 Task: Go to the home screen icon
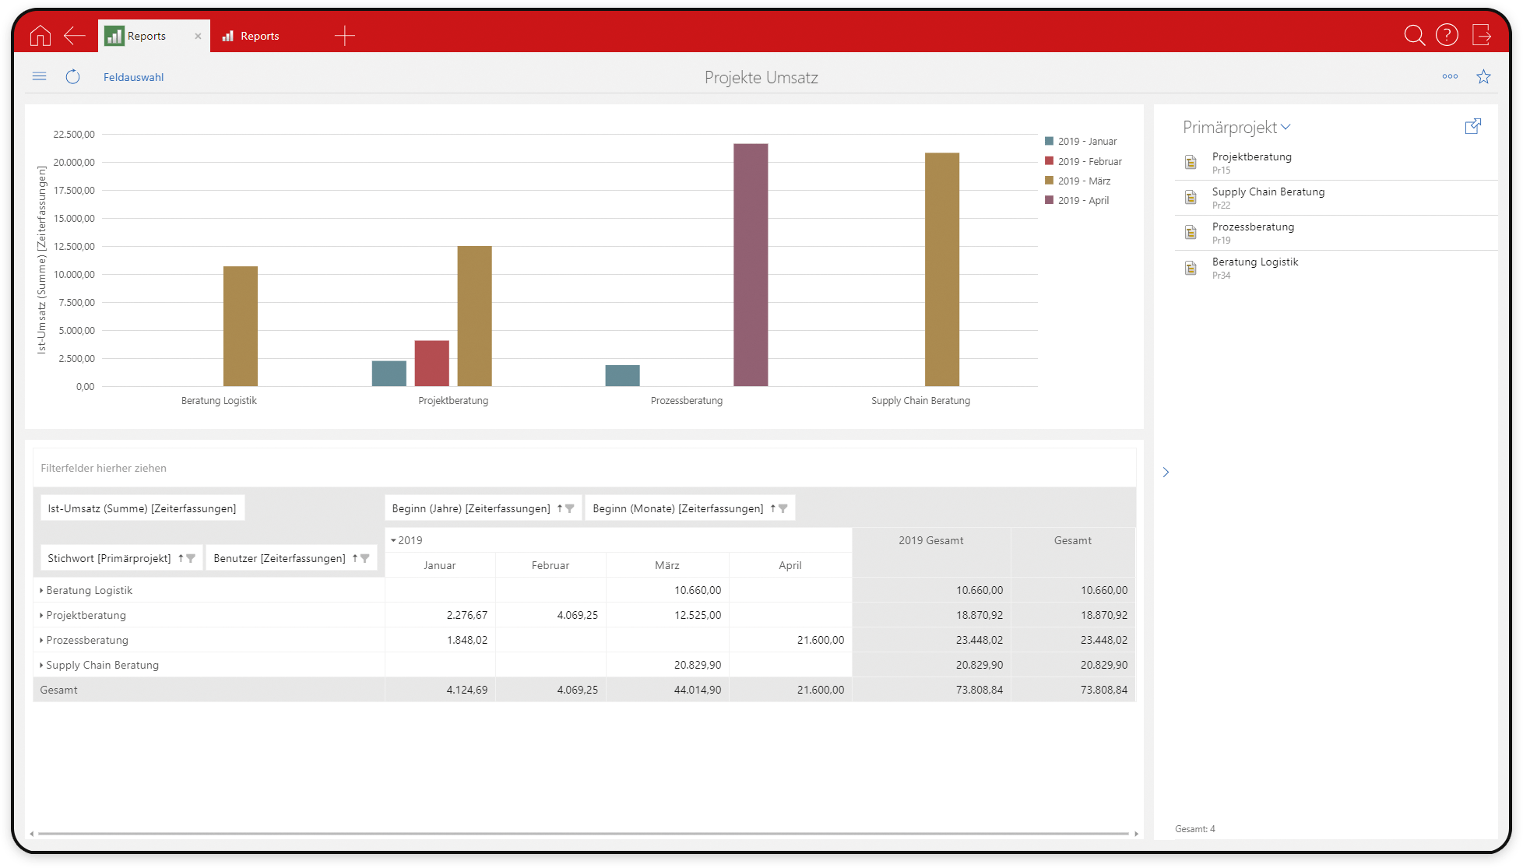[40, 36]
